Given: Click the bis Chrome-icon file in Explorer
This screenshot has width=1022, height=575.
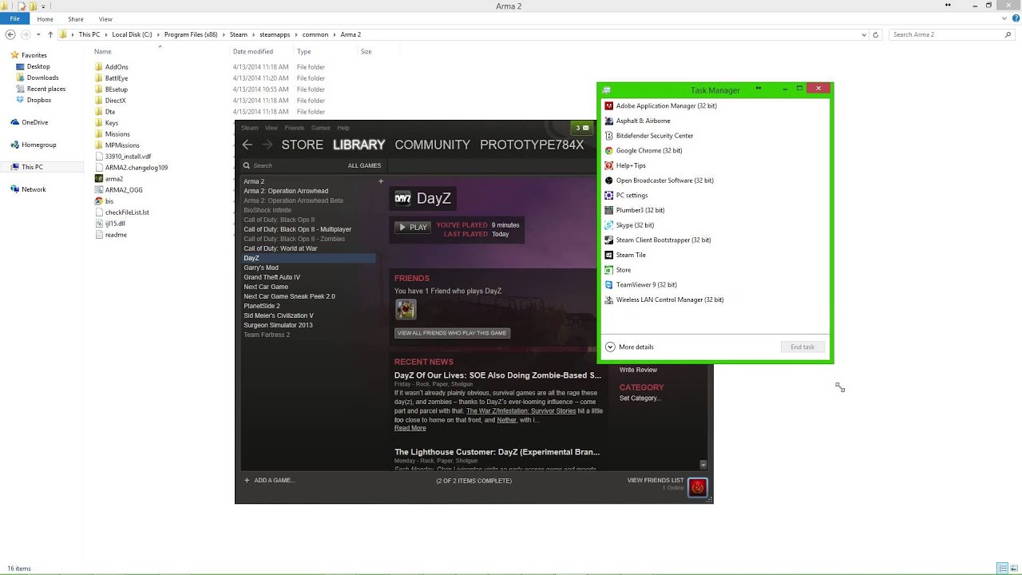Looking at the screenshot, I should coord(99,201).
